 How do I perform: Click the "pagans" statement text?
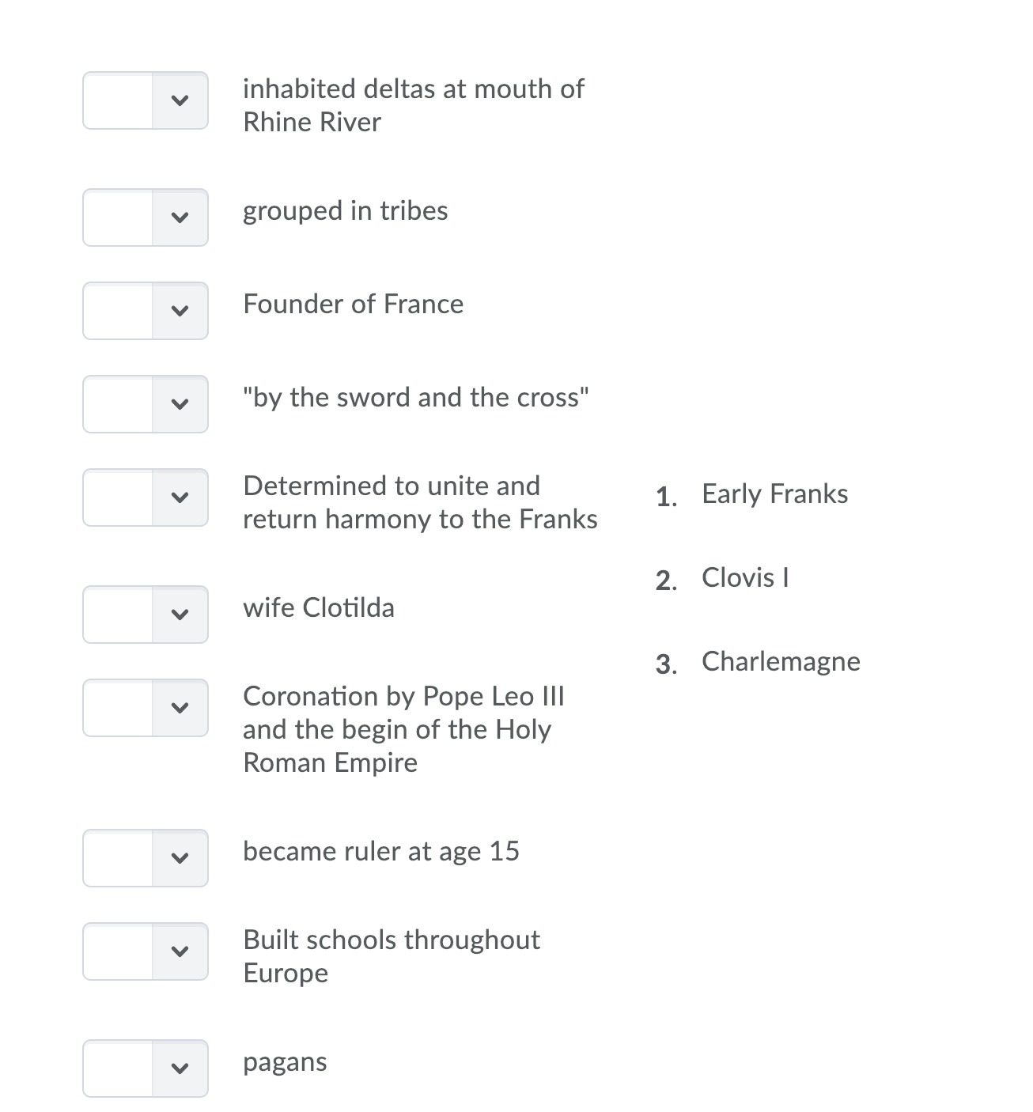click(x=285, y=1062)
